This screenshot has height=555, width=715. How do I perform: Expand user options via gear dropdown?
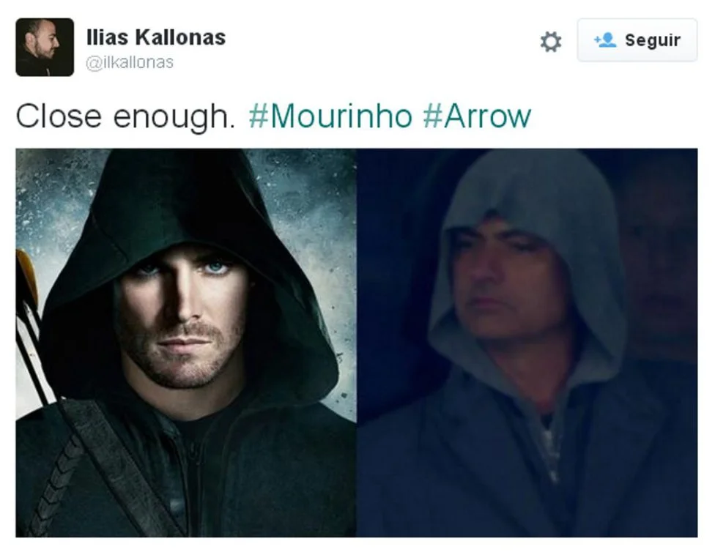click(551, 42)
